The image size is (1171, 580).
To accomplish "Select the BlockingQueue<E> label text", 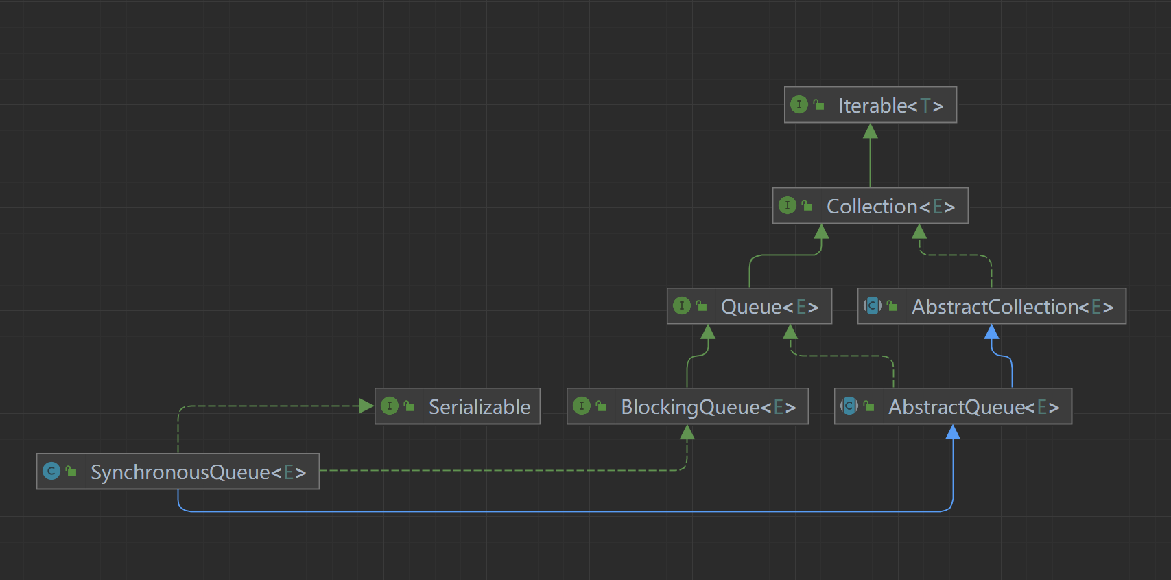I will (709, 407).
